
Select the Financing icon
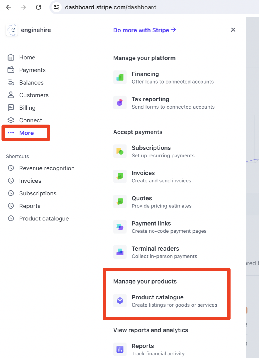pyautogui.click(x=120, y=77)
